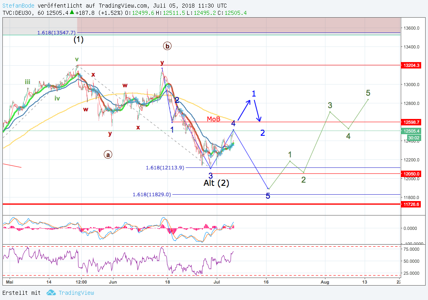Click the 0.0000 MACD axis value
Screen dimensions: 428x300
pyautogui.click(x=410, y=229)
